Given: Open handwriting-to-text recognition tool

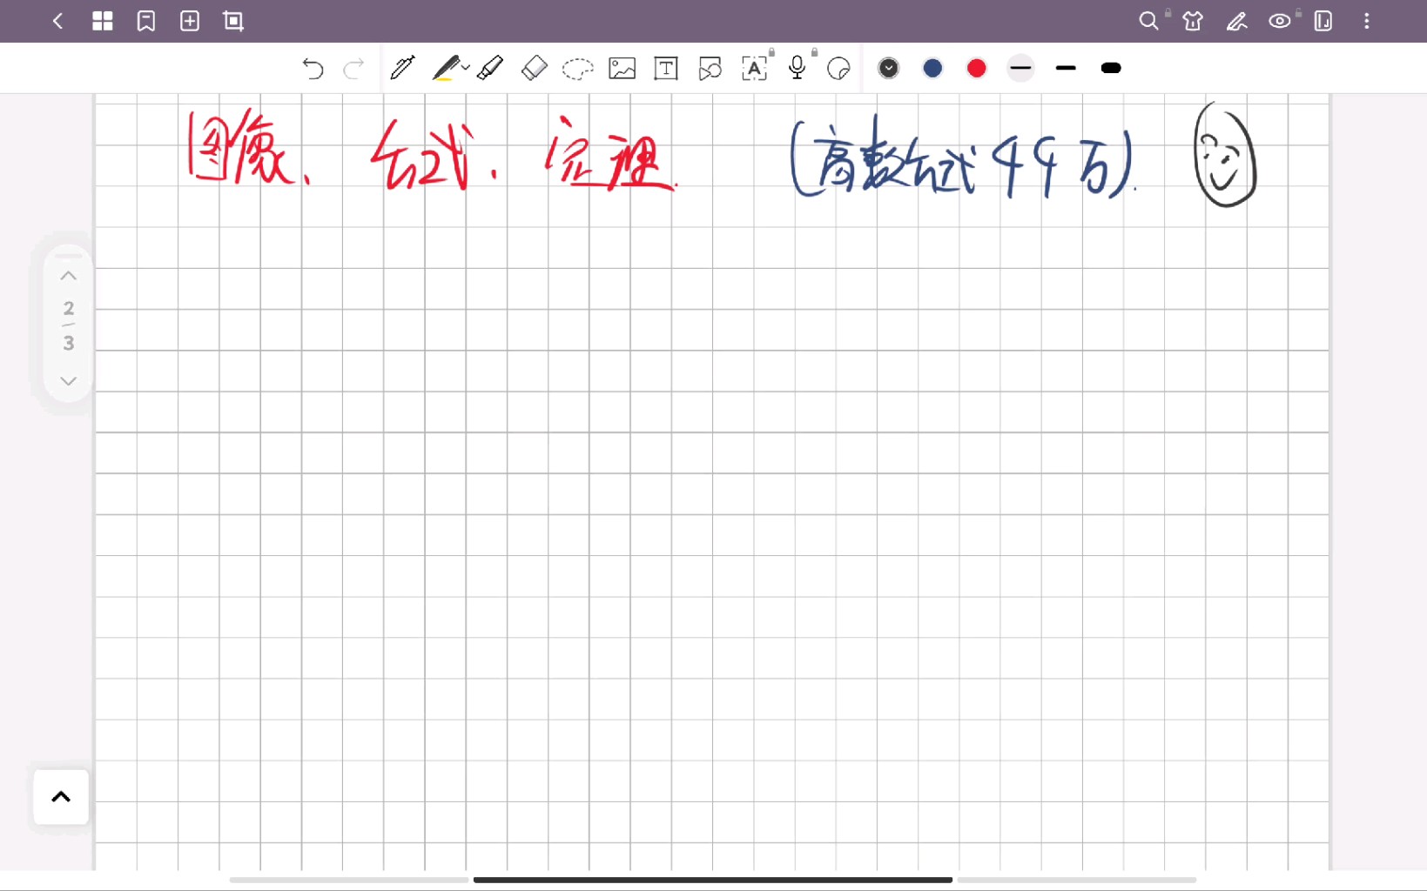Looking at the screenshot, I should pyautogui.click(x=754, y=68).
